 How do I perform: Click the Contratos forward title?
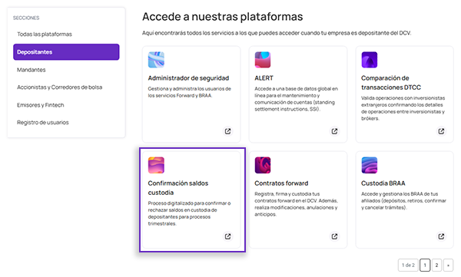click(281, 183)
